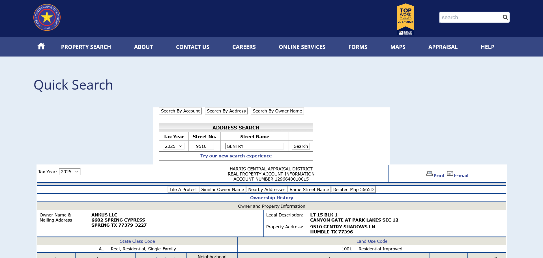Open the Forms menu
This screenshot has width=543, height=258.
pyautogui.click(x=358, y=47)
